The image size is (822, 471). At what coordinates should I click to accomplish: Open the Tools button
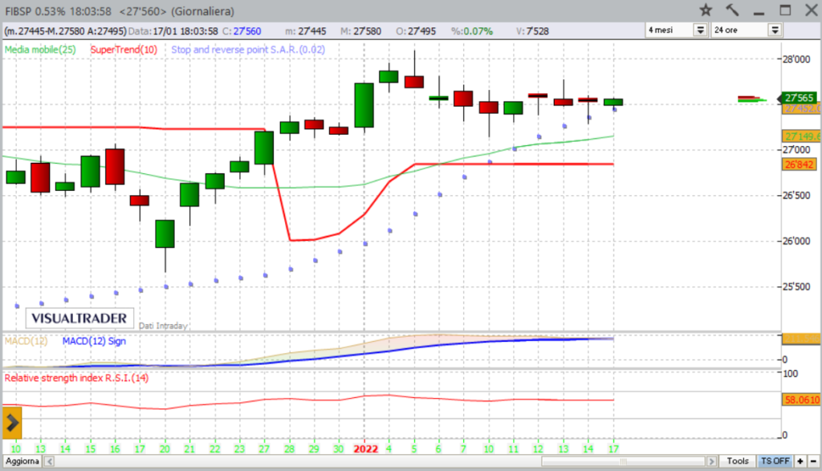coord(738,461)
